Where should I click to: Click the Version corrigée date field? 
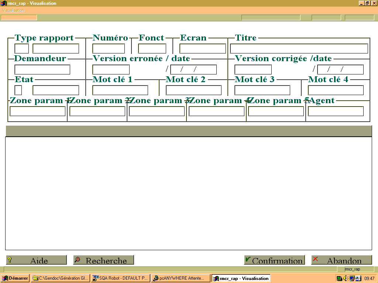340,69
